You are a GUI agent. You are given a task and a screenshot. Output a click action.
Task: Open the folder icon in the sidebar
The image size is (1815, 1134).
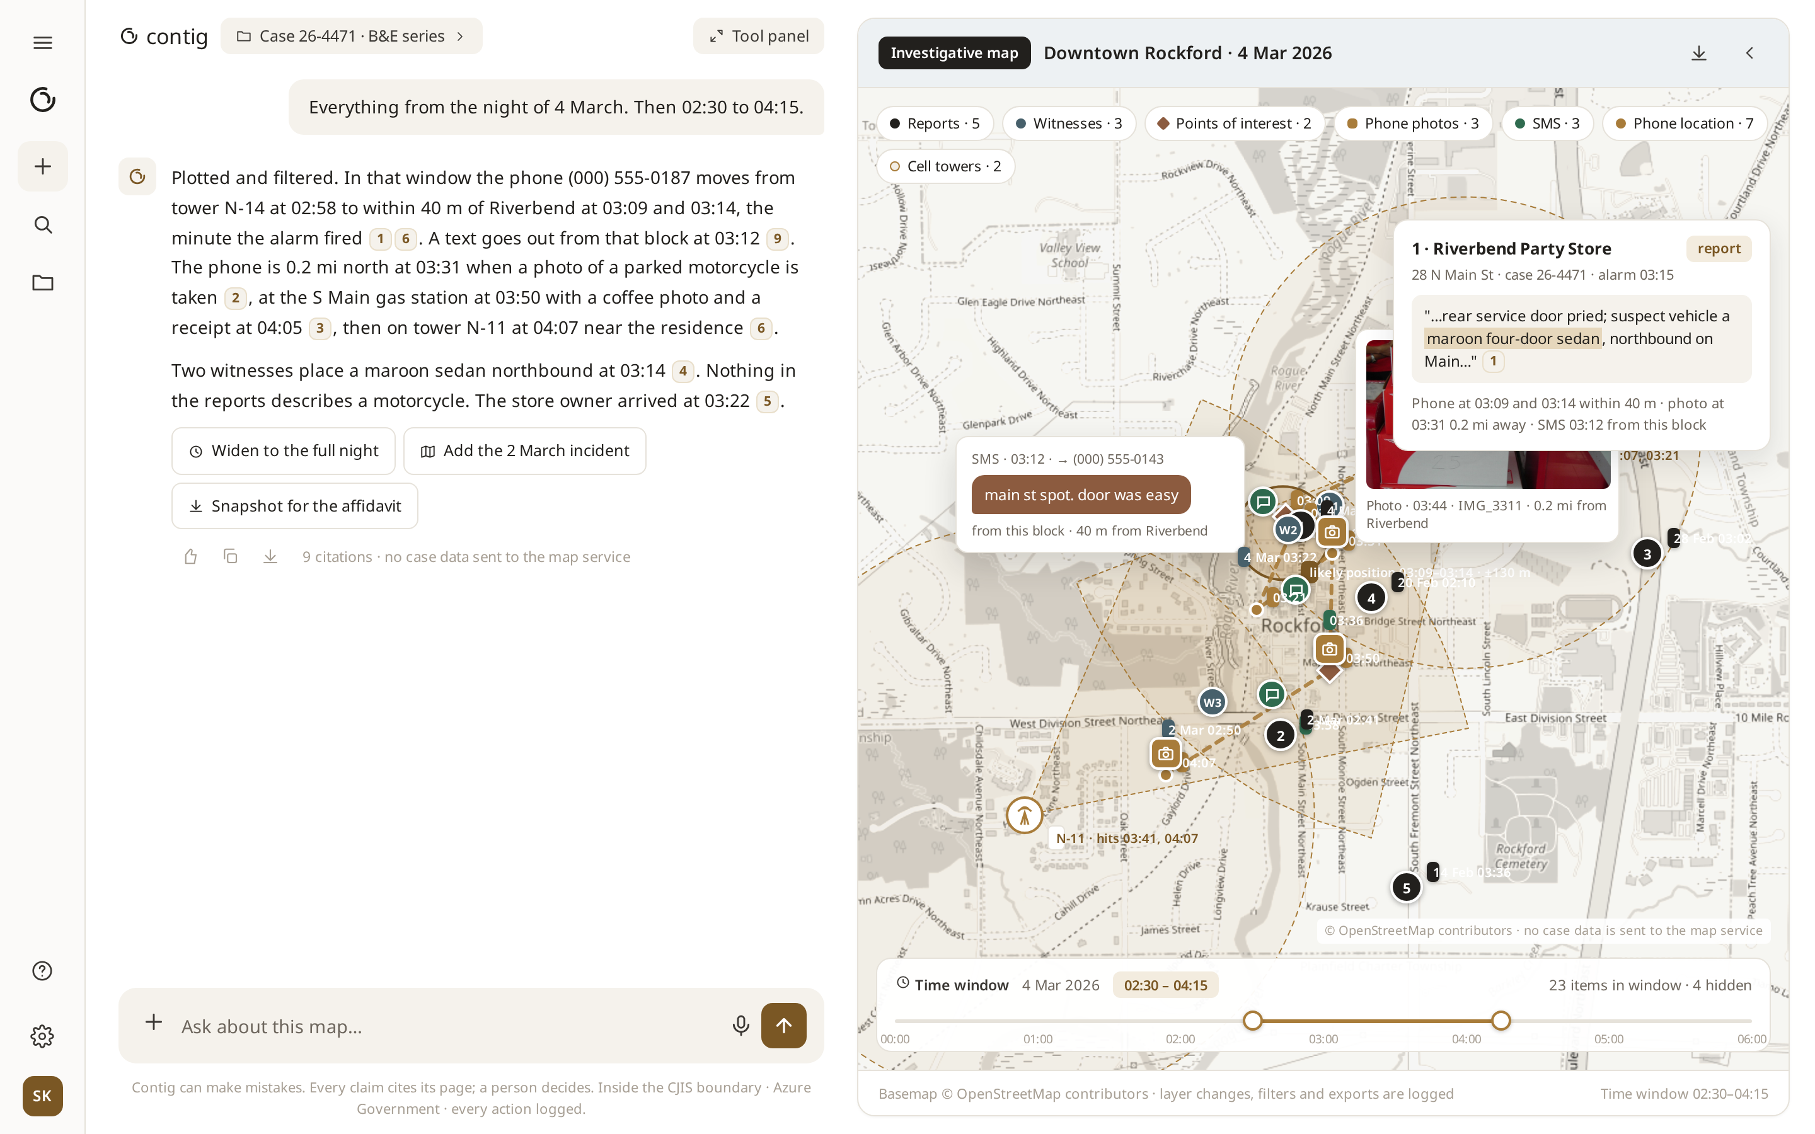(43, 283)
